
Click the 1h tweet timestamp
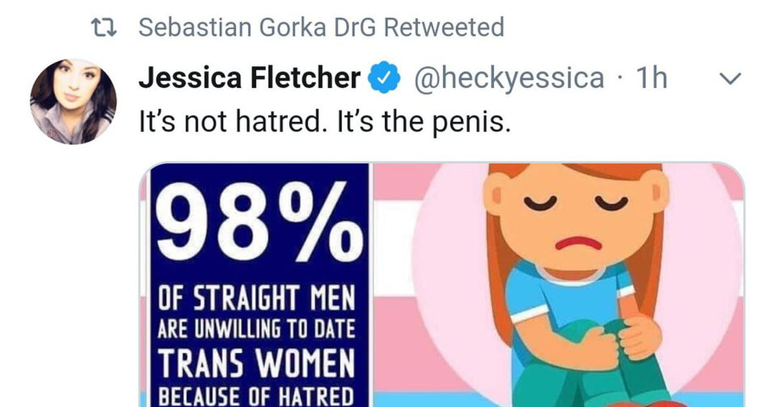point(651,78)
